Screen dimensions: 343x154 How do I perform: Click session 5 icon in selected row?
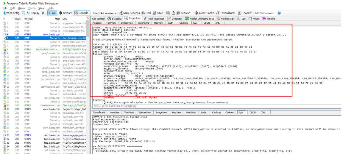[4, 38]
